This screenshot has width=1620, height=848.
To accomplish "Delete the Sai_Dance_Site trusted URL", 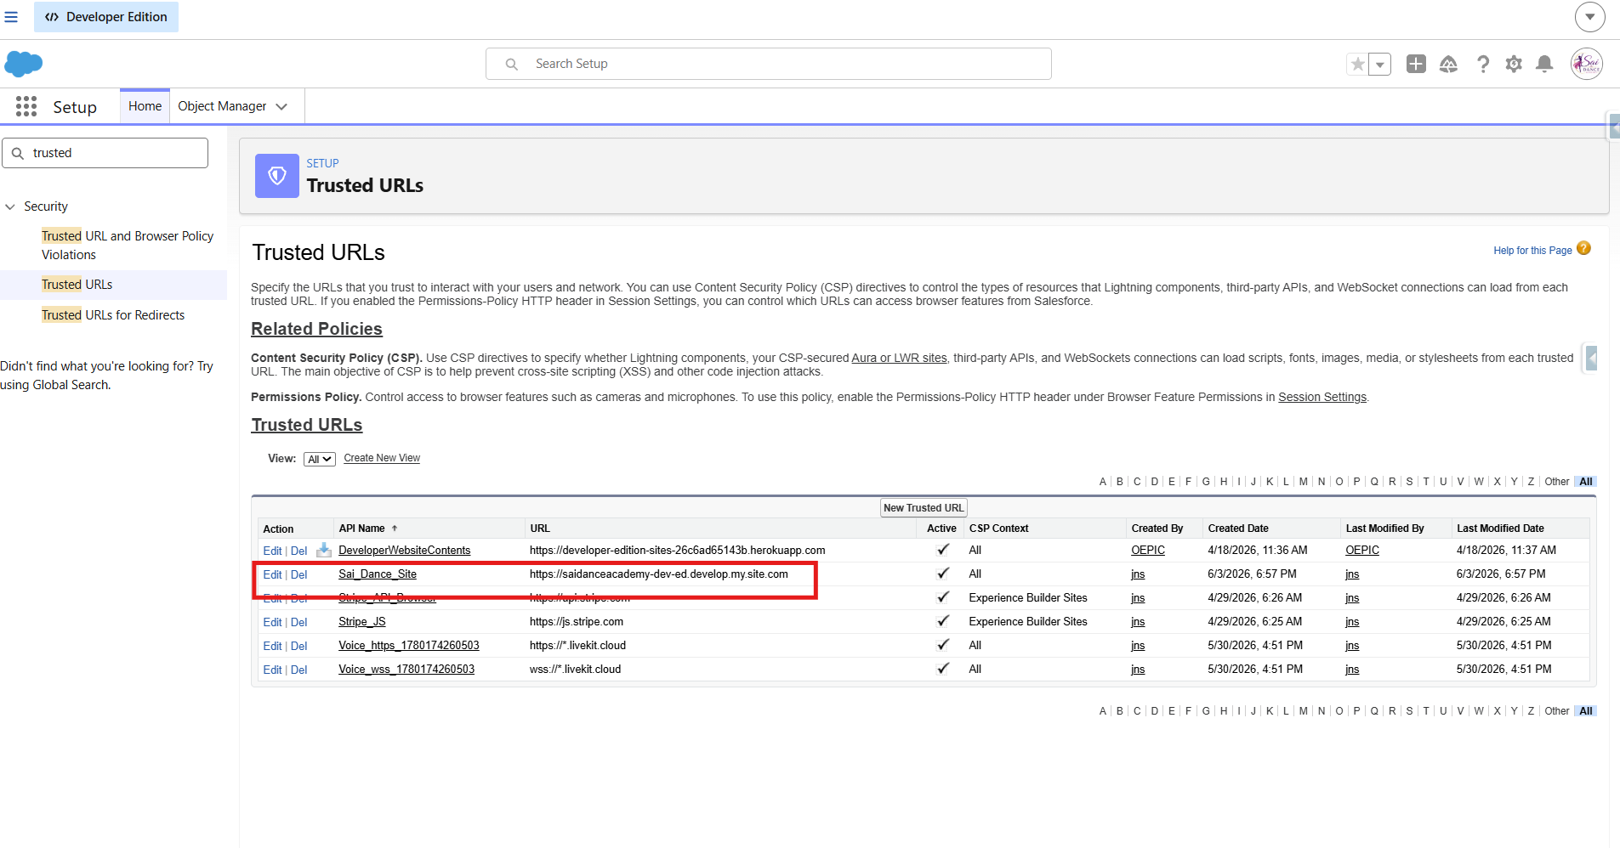I will [x=298, y=574].
